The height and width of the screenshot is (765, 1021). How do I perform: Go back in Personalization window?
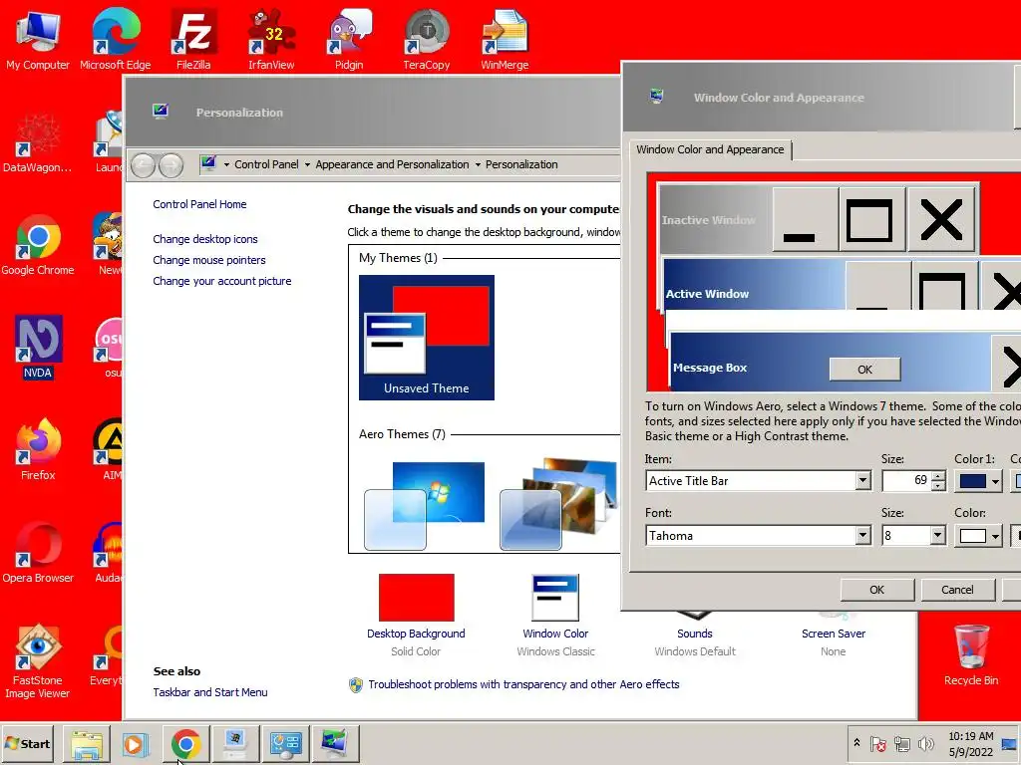click(143, 165)
